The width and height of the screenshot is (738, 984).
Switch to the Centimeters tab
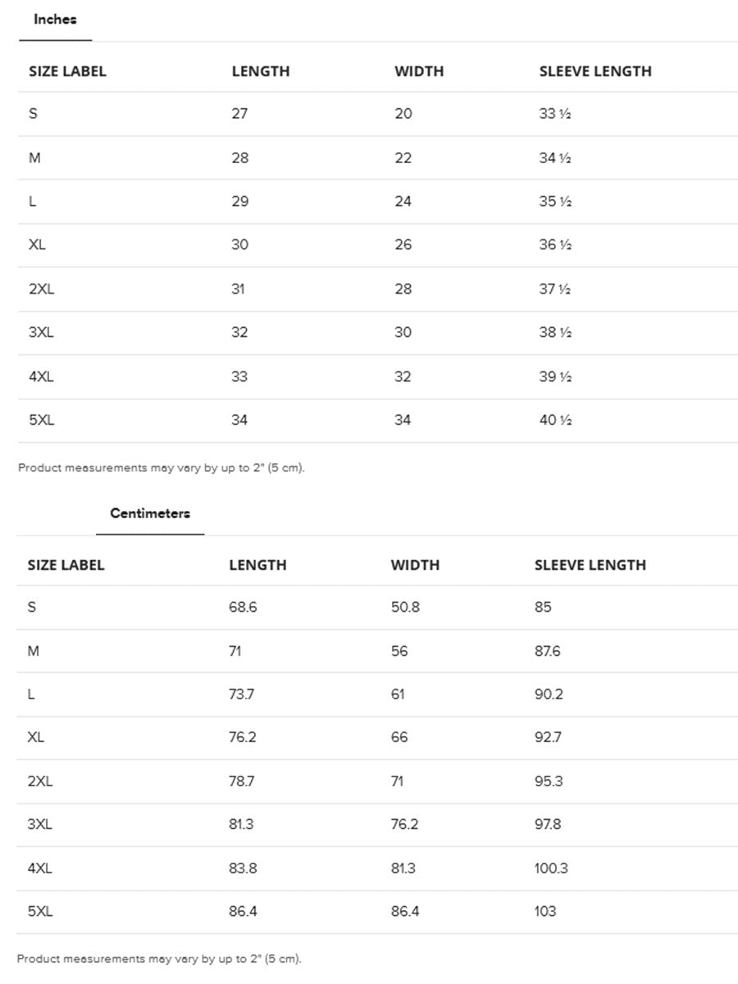[x=150, y=513]
